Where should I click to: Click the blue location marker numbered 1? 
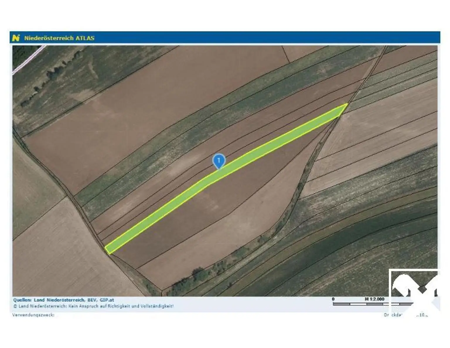pyautogui.click(x=219, y=161)
